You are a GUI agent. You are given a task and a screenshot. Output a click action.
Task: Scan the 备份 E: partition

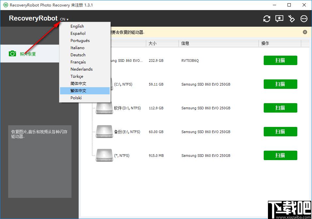[x=280, y=132]
